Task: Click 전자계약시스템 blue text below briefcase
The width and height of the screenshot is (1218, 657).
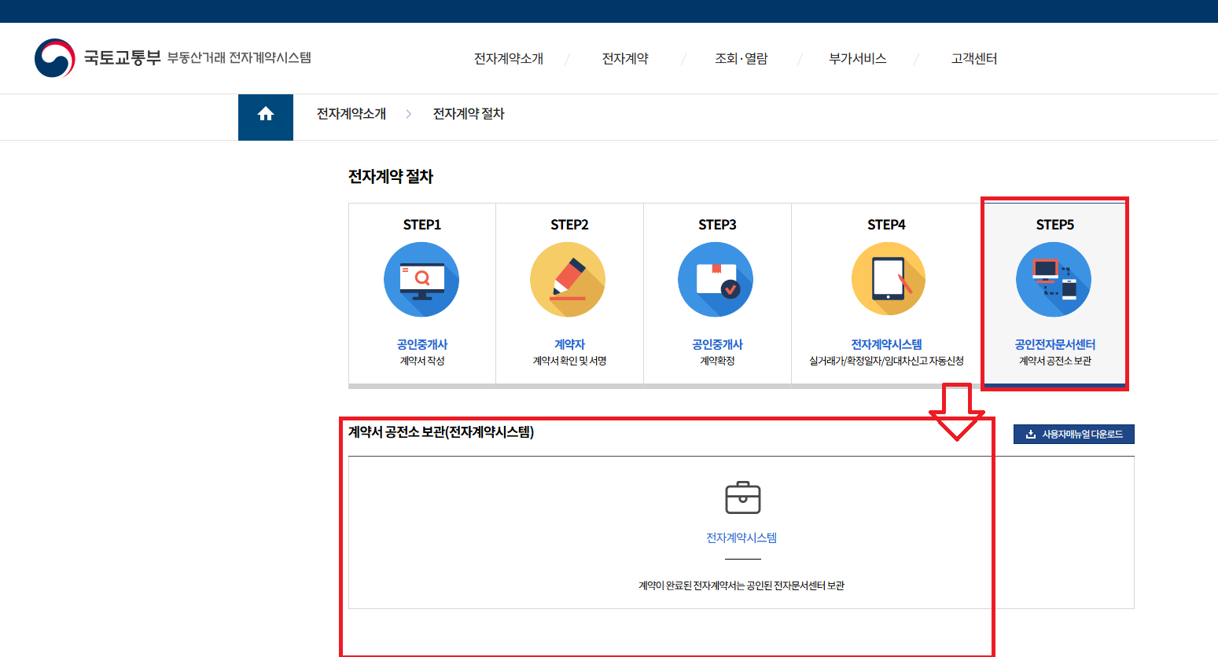Action: pyautogui.click(x=741, y=538)
